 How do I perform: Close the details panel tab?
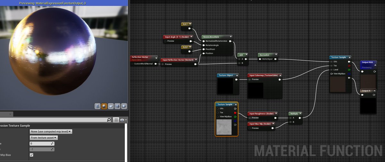point(10,114)
